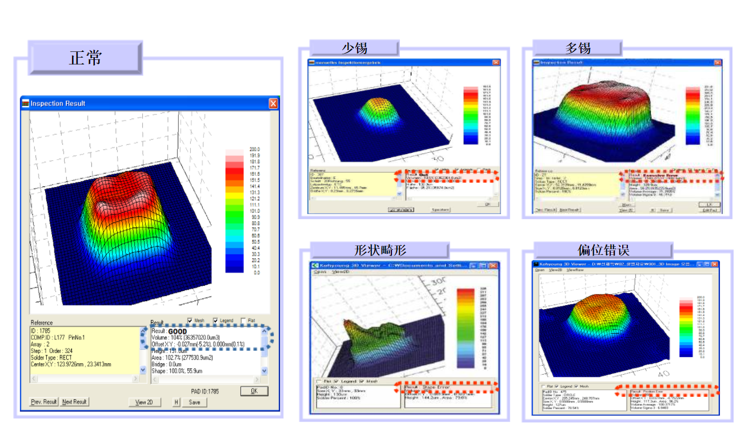Click the Inspection Result title bar icon
The width and height of the screenshot is (741, 430).
point(25,103)
